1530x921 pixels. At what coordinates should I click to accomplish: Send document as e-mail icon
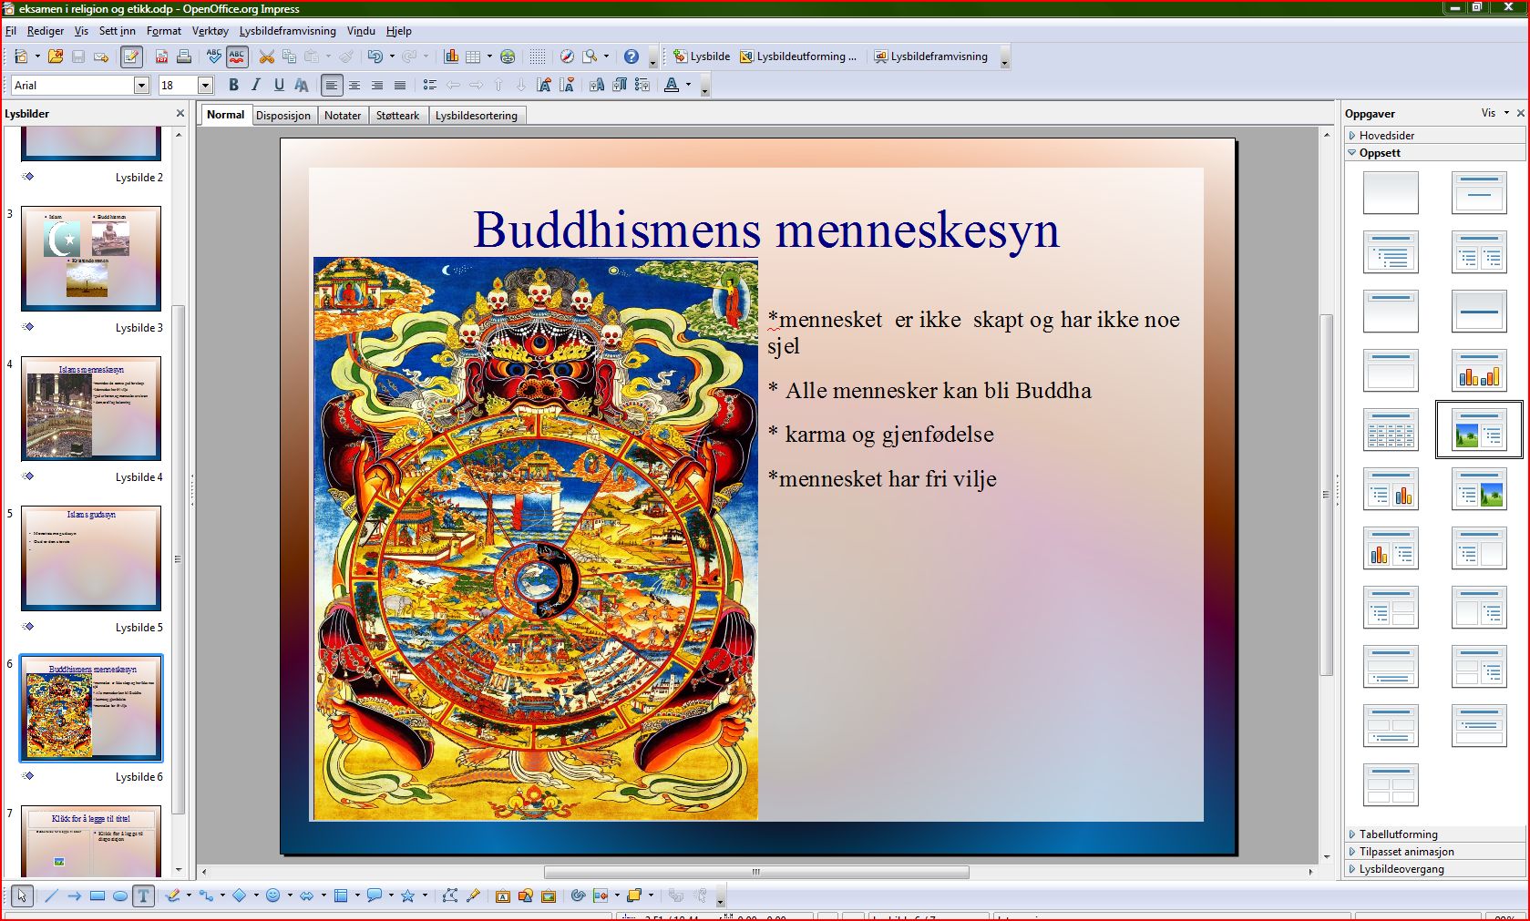click(x=101, y=56)
